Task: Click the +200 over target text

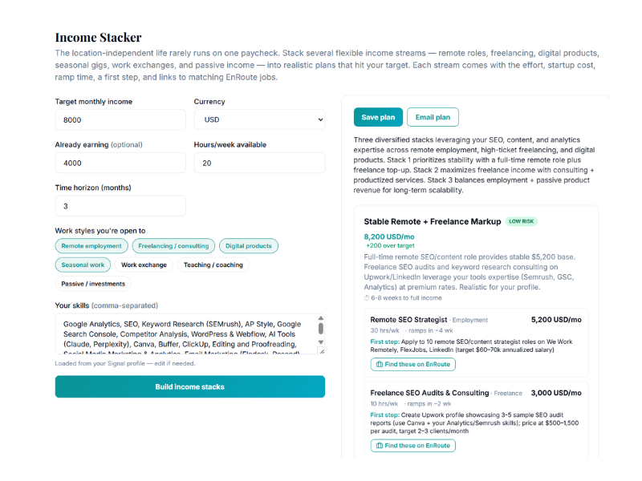Action: tap(390, 245)
